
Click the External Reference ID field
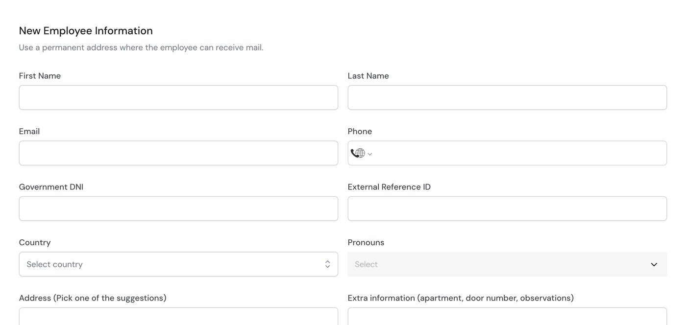507,209
